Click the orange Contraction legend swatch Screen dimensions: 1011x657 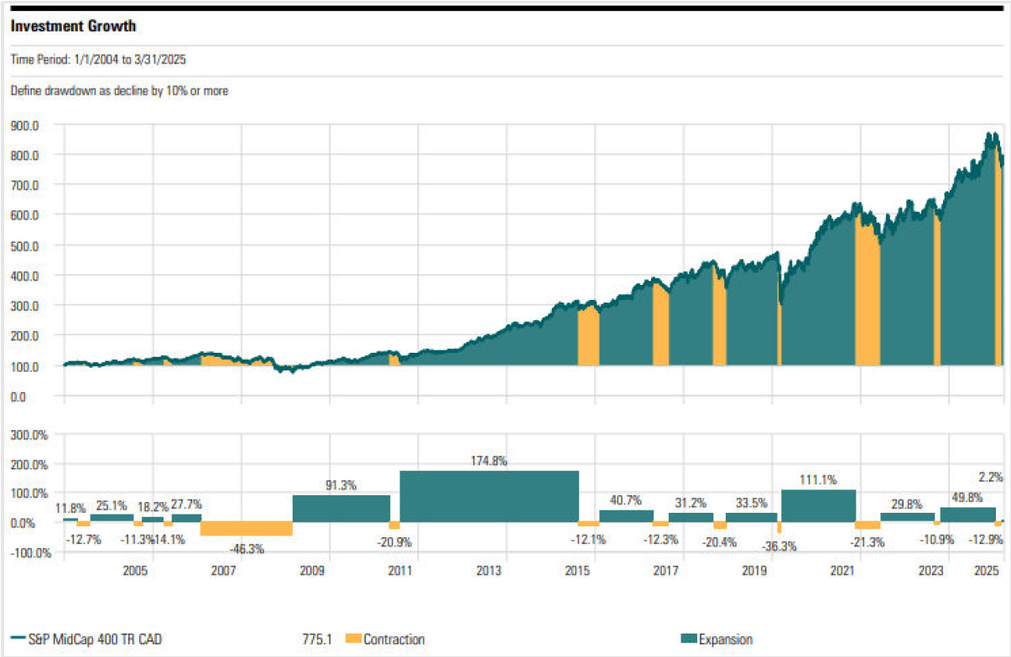pos(352,639)
